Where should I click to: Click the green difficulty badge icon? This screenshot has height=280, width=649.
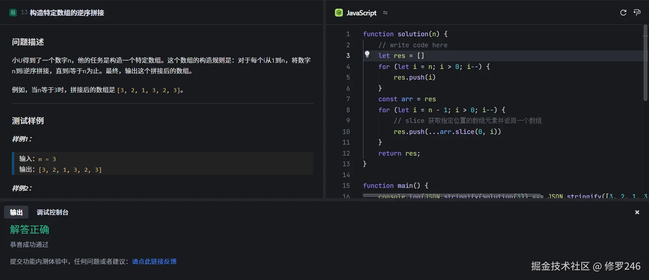[x=13, y=13]
